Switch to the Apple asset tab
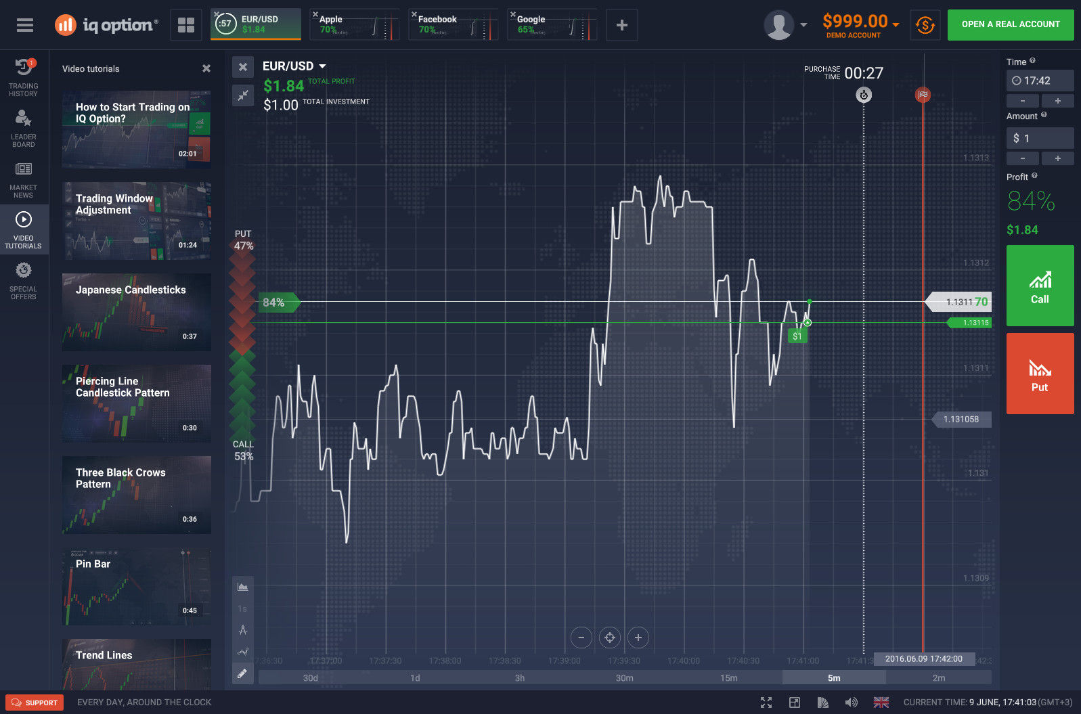Screen dimensions: 1081x714 (355, 24)
